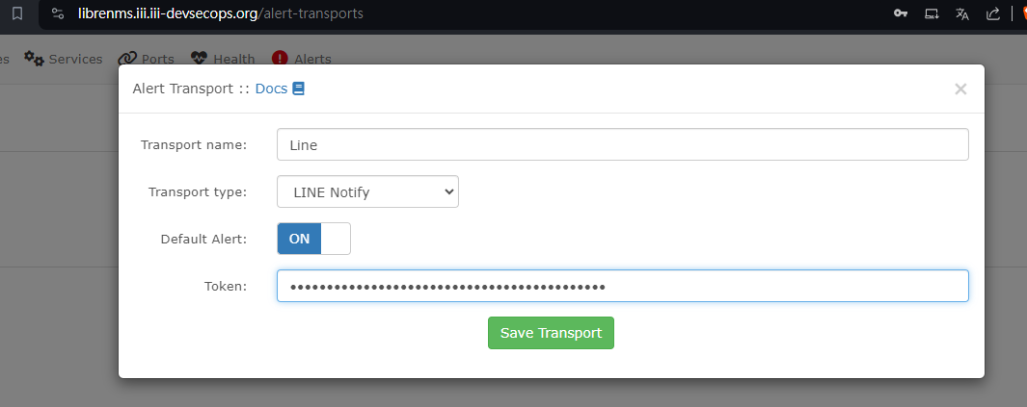Click the Save Transport button
Viewport: 1027px width, 407px height.
coord(551,333)
